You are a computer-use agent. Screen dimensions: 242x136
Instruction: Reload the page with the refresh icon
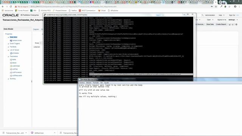click(11, 7)
